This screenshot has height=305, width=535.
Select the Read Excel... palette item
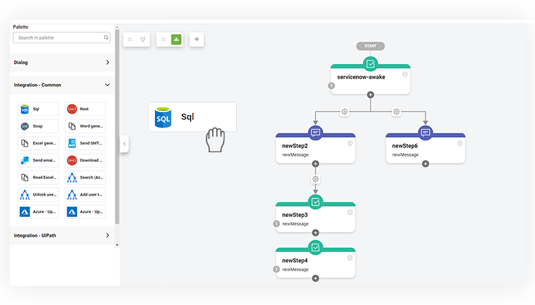[x=39, y=178]
